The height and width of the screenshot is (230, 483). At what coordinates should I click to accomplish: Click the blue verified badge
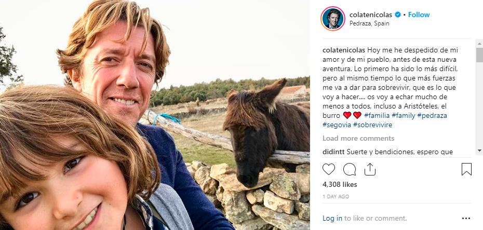[398, 15]
